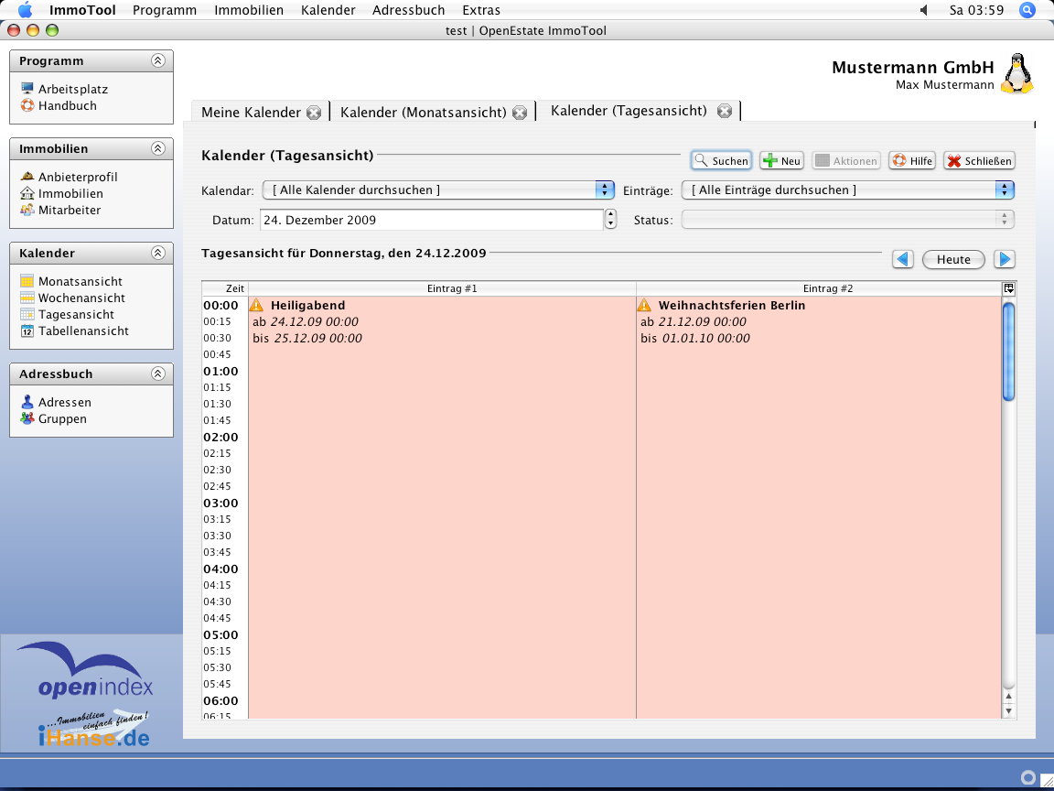Click the warning icon beside Heiligabend entry
Viewport: 1054px width, 791px height.
(x=256, y=305)
